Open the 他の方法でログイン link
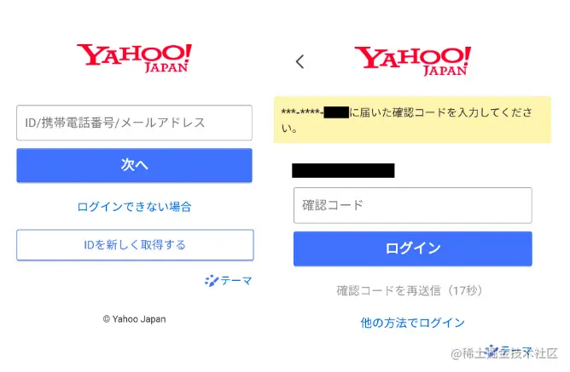This screenshot has width=570, height=372. coord(413,323)
